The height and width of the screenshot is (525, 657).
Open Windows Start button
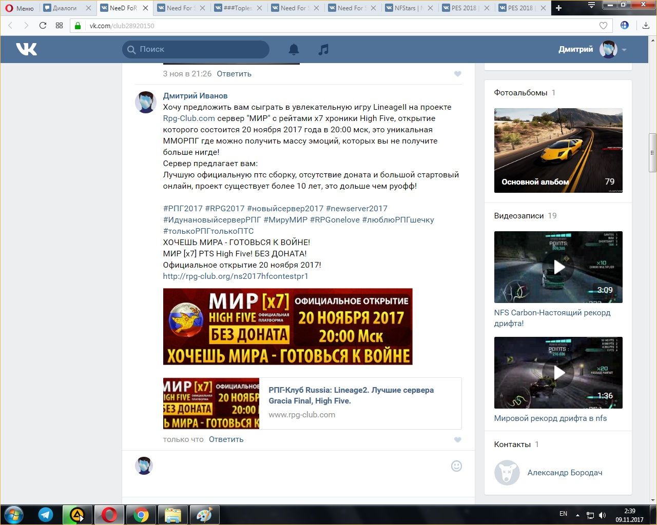[x=13, y=515]
